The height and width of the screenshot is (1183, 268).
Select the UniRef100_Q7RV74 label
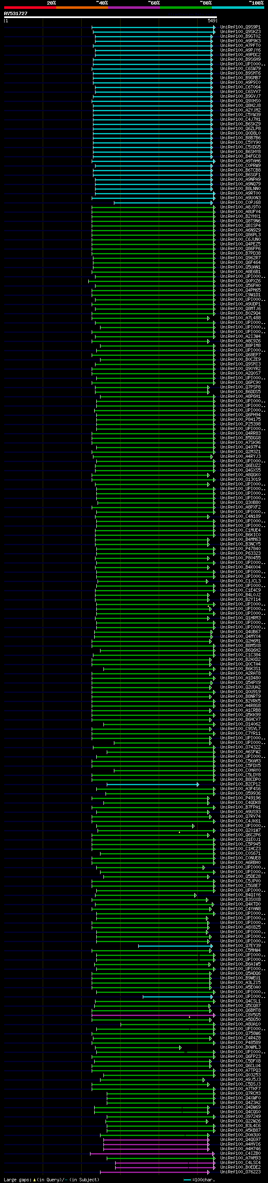pyautogui.click(x=240, y=817)
